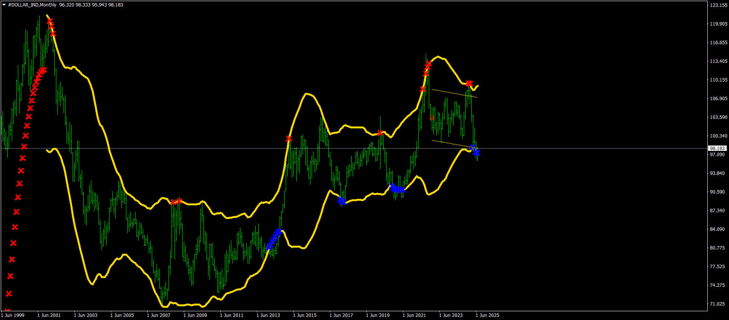Select the blue stars near June 2025

pyautogui.click(x=476, y=152)
